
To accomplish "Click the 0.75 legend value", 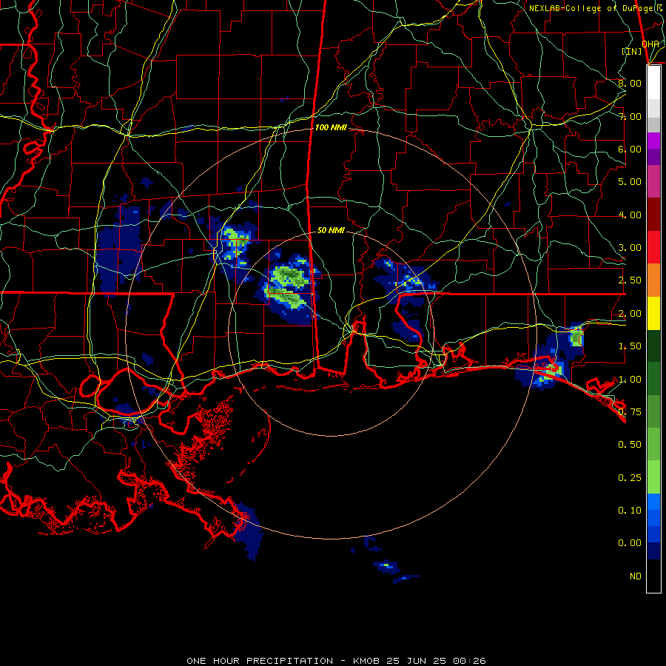I will (630, 412).
